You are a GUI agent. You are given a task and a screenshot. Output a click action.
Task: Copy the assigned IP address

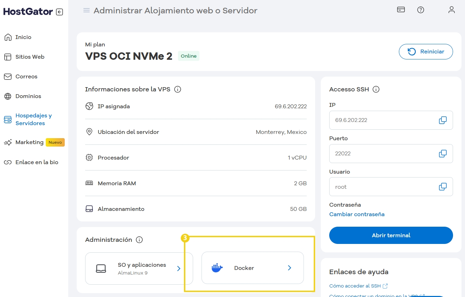pos(442,120)
